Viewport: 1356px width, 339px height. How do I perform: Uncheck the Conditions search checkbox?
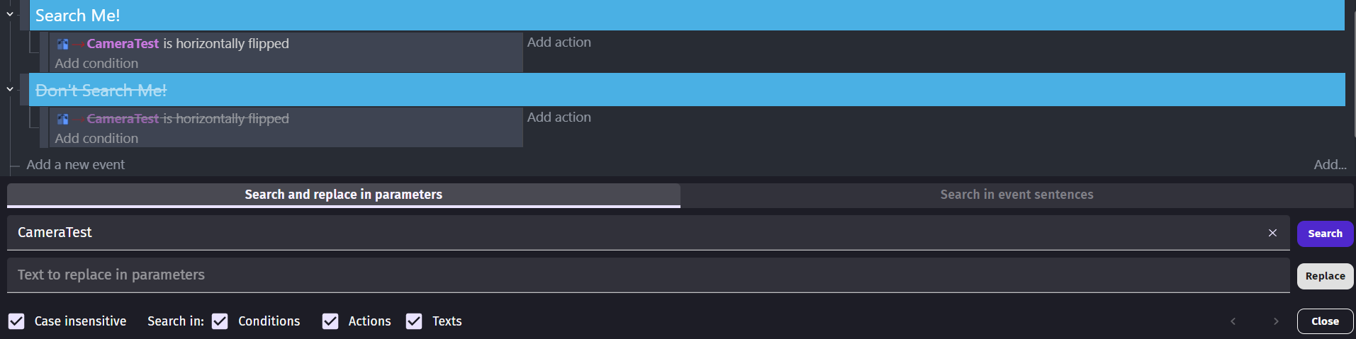[220, 321]
